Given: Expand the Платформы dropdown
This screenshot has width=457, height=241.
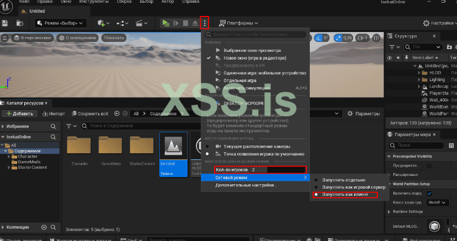Looking at the screenshot, I should pos(239,23).
